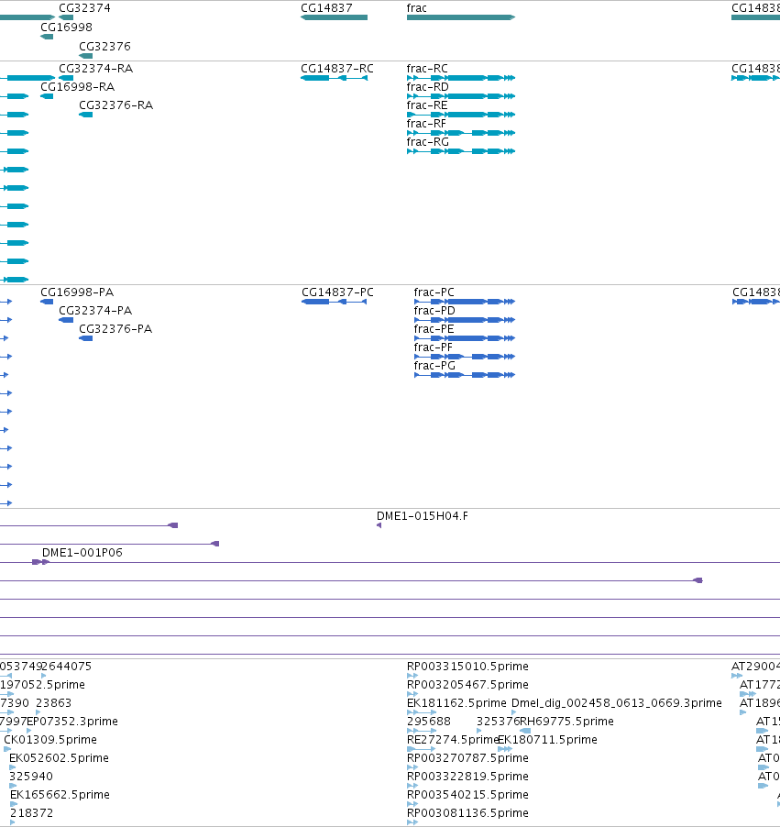Select the frac-PG protein
The width and height of the screenshot is (780, 827).
[465, 375]
